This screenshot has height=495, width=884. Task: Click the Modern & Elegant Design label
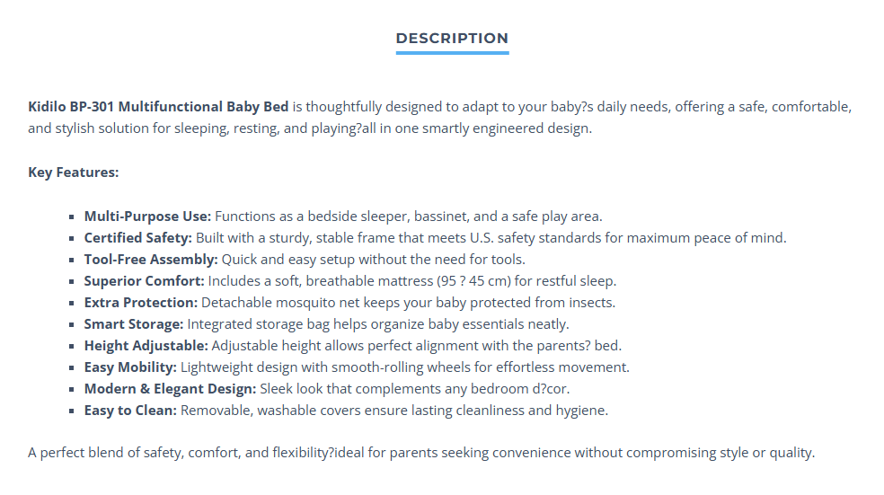click(171, 389)
